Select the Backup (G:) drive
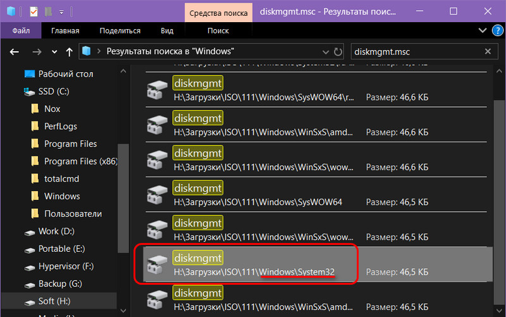The height and width of the screenshot is (317, 506). tap(60, 283)
